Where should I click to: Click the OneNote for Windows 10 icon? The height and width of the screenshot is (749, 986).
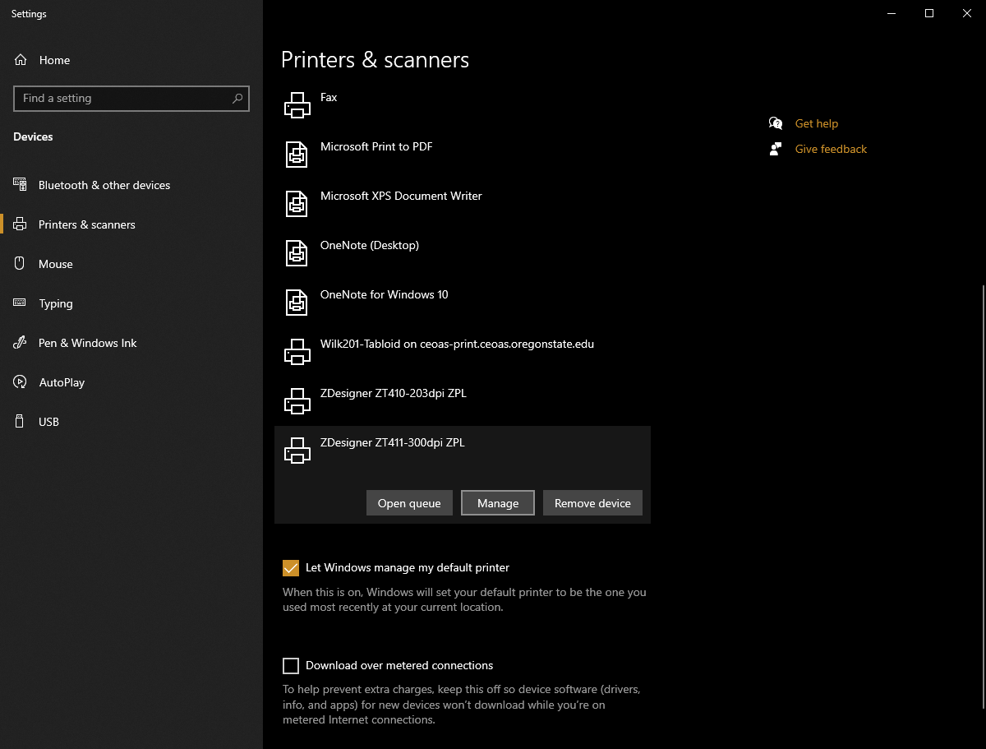[297, 302]
